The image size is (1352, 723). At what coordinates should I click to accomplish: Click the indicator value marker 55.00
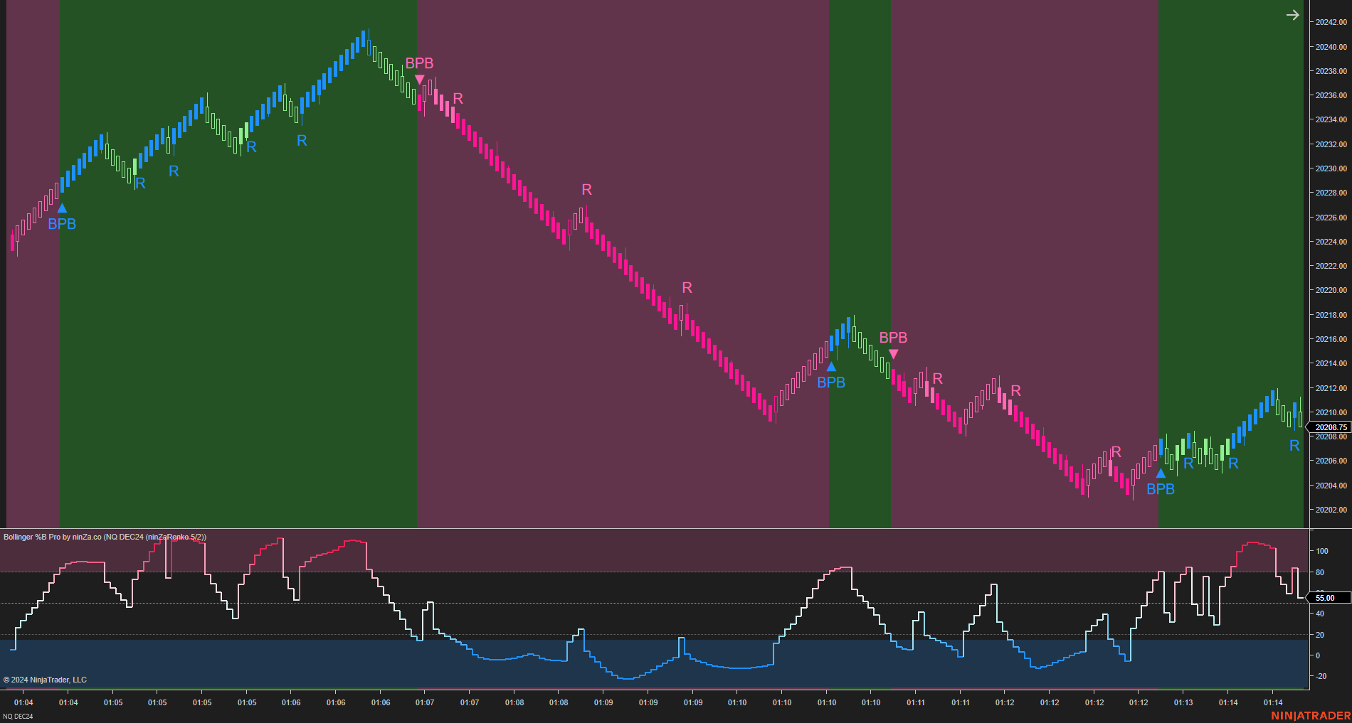tap(1329, 598)
